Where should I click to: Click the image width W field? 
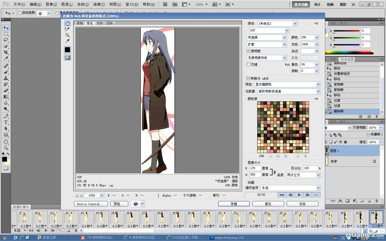255,168
